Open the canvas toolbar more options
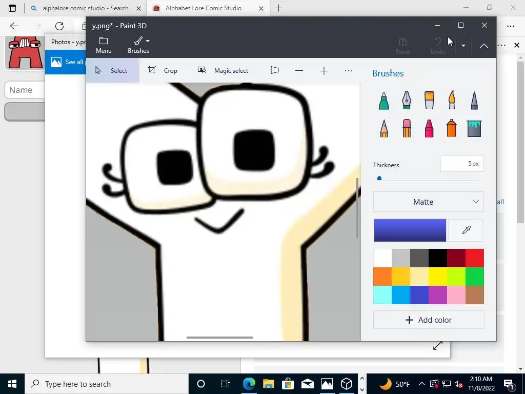 349,71
